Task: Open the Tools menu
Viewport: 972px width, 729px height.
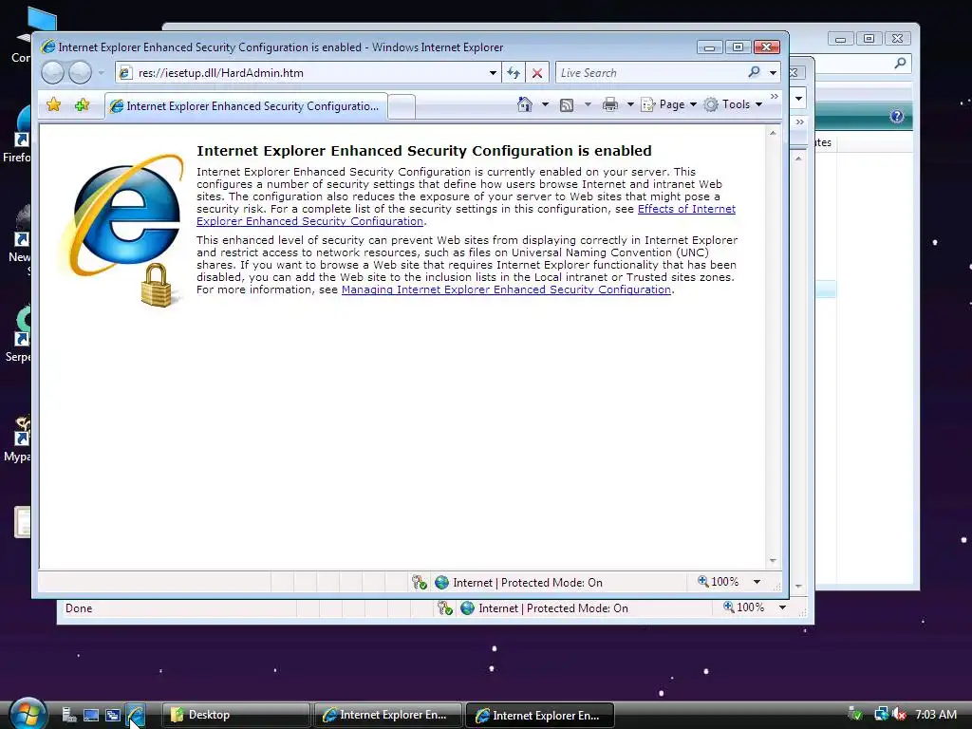Action: pos(733,104)
